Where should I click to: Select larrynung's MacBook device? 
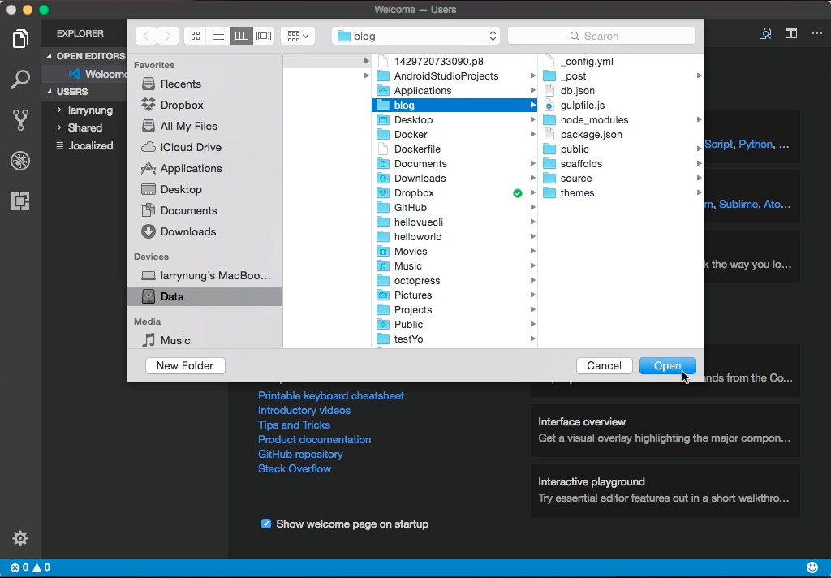coord(205,275)
